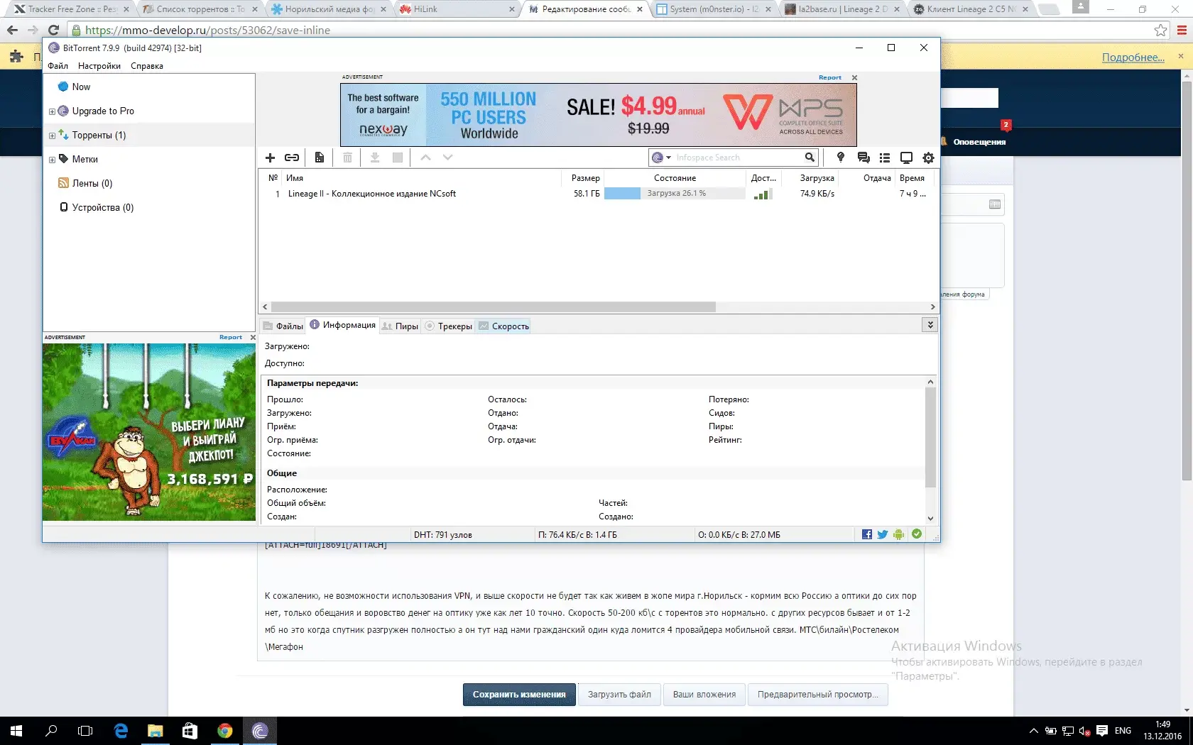
Task: Switch to list view icon
Action: click(x=885, y=158)
